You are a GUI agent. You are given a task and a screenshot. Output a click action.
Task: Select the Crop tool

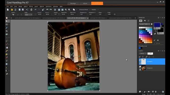pyautogui.click(x=7, y=31)
